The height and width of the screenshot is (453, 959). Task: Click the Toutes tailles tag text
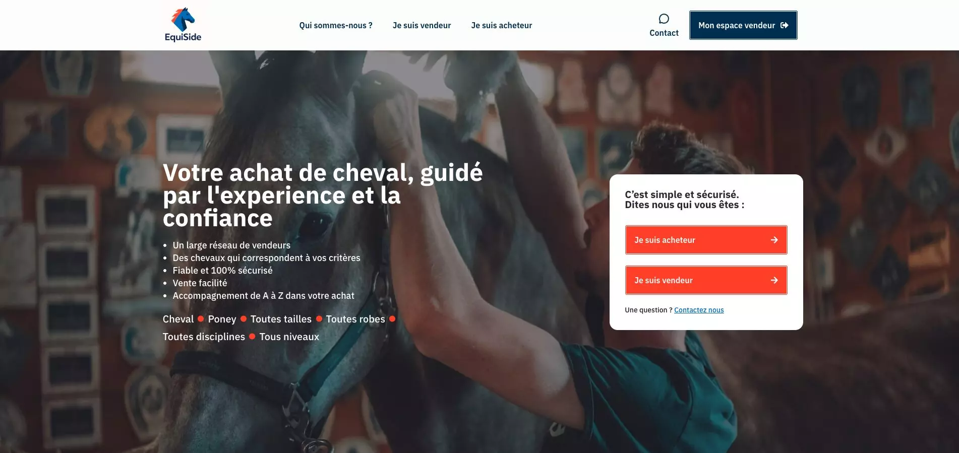pyautogui.click(x=281, y=319)
